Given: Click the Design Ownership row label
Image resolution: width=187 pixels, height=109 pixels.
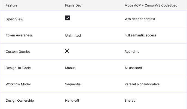Looking at the screenshot, I should click(x=20, y=101).
